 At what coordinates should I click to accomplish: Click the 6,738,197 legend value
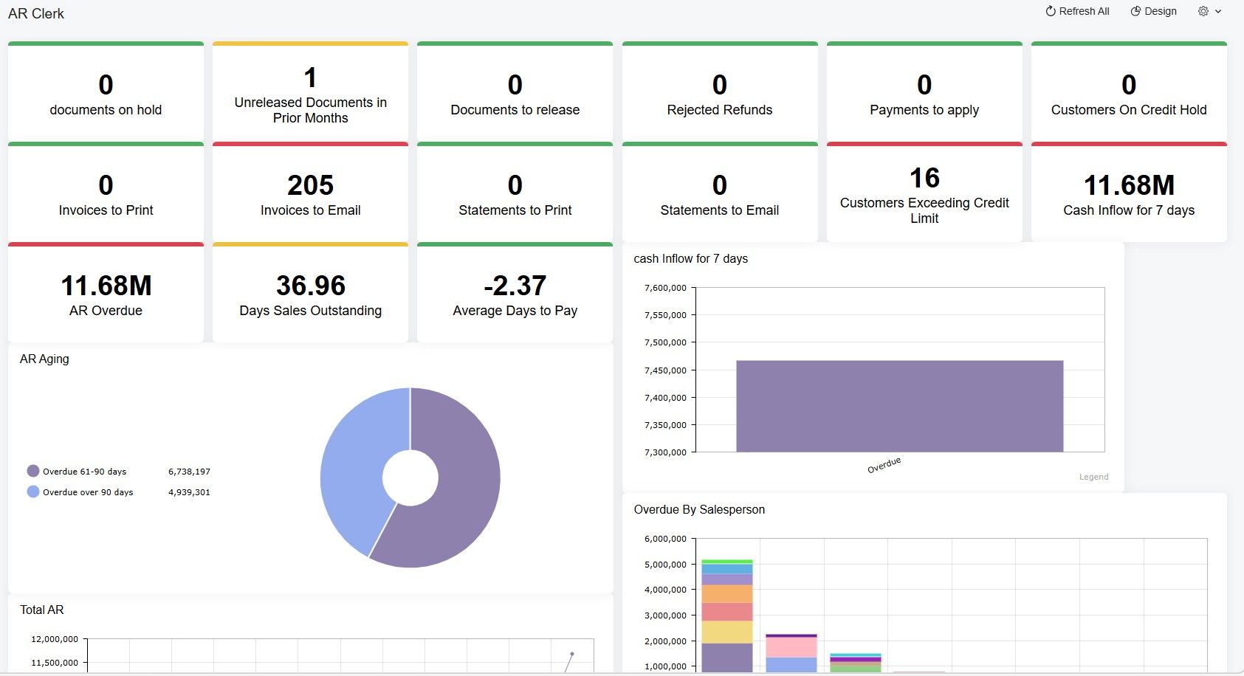pos(189,472)
